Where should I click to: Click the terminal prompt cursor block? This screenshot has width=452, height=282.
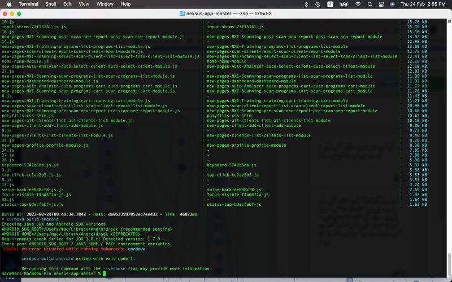105,274
